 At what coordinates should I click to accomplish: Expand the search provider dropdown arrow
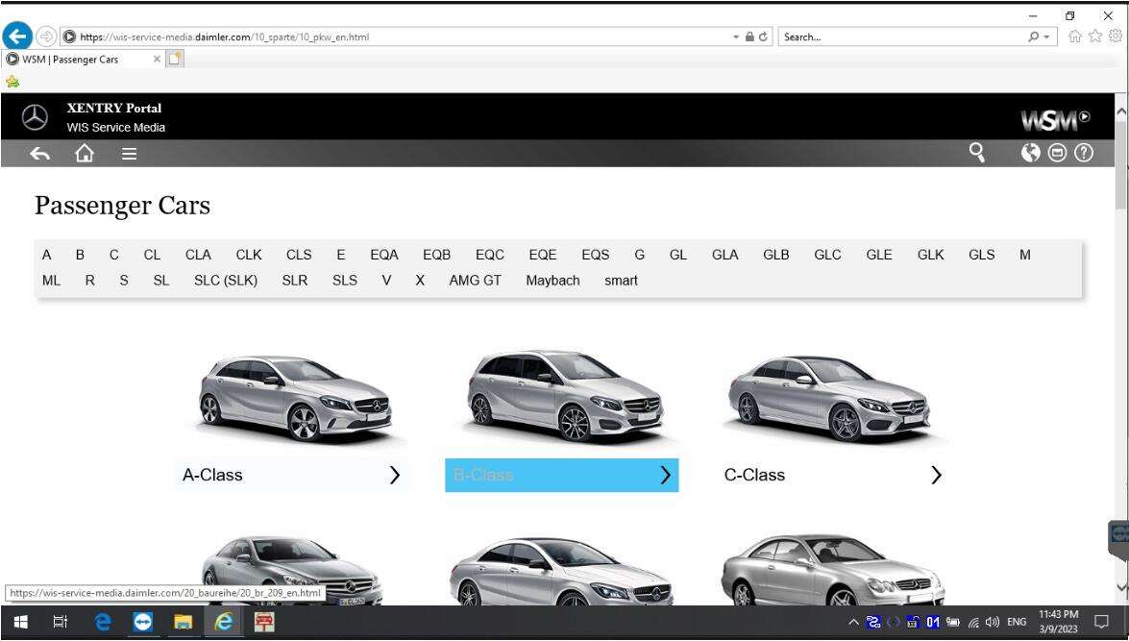point(1046,37)
